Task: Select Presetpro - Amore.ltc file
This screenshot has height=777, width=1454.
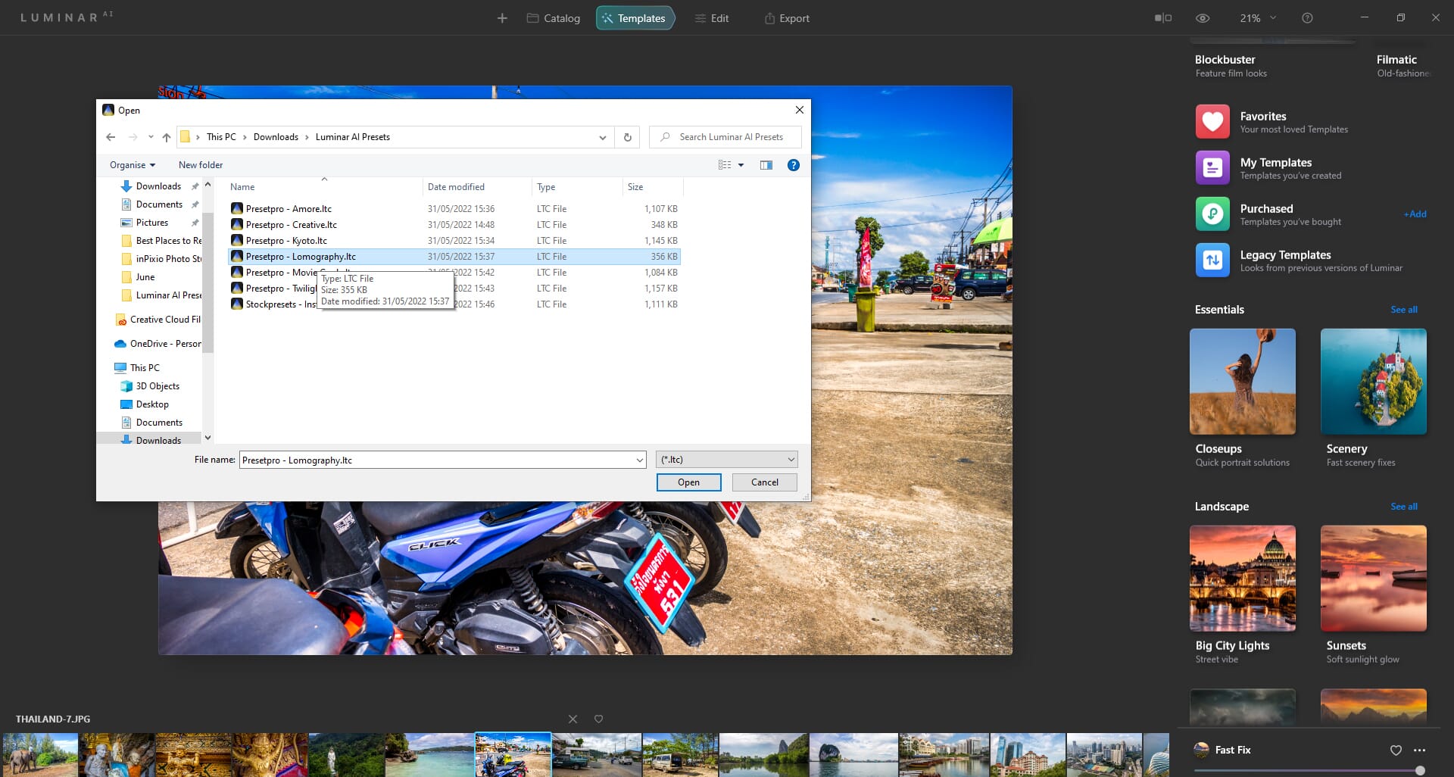Action: pyautogui.click(x=454, y=209)
